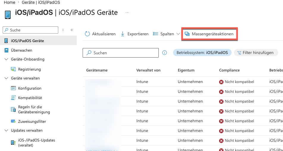The image size is (283, 151).
Task: Click the tablet icon next to iOS/iPadOS Geräte
Action: pos(6,41)
